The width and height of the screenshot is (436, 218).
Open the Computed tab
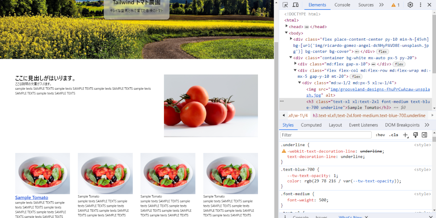(311, 125)
